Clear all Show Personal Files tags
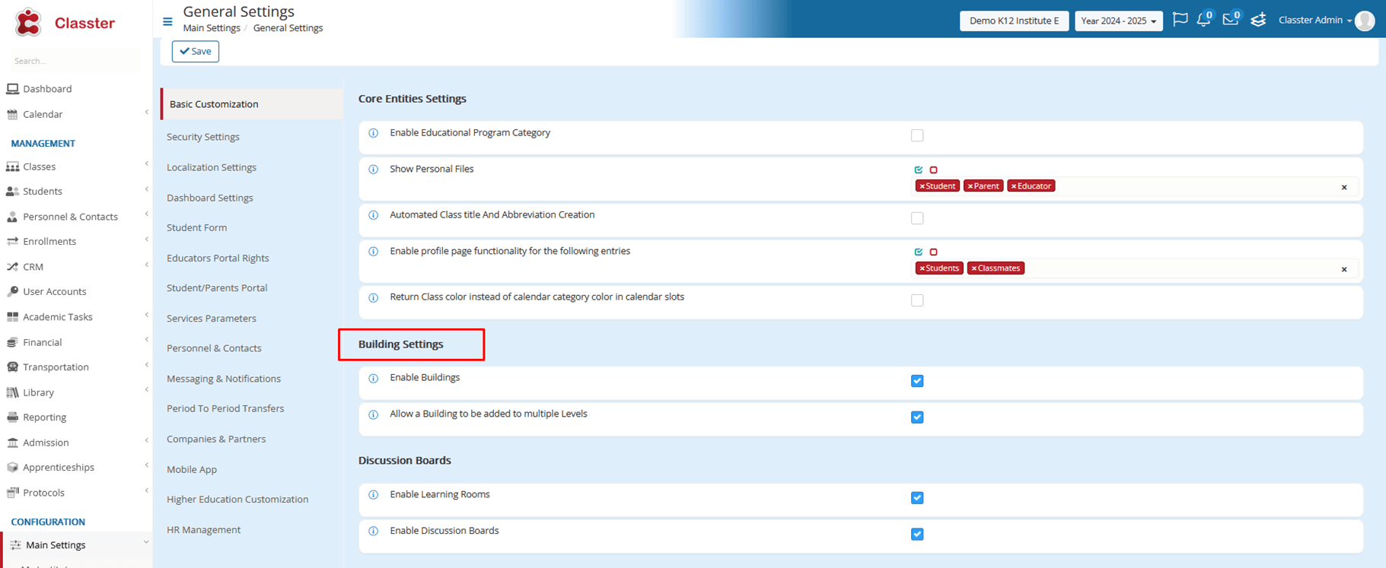Screen dimensions: 1386x568 click(x=1344, y=187)
